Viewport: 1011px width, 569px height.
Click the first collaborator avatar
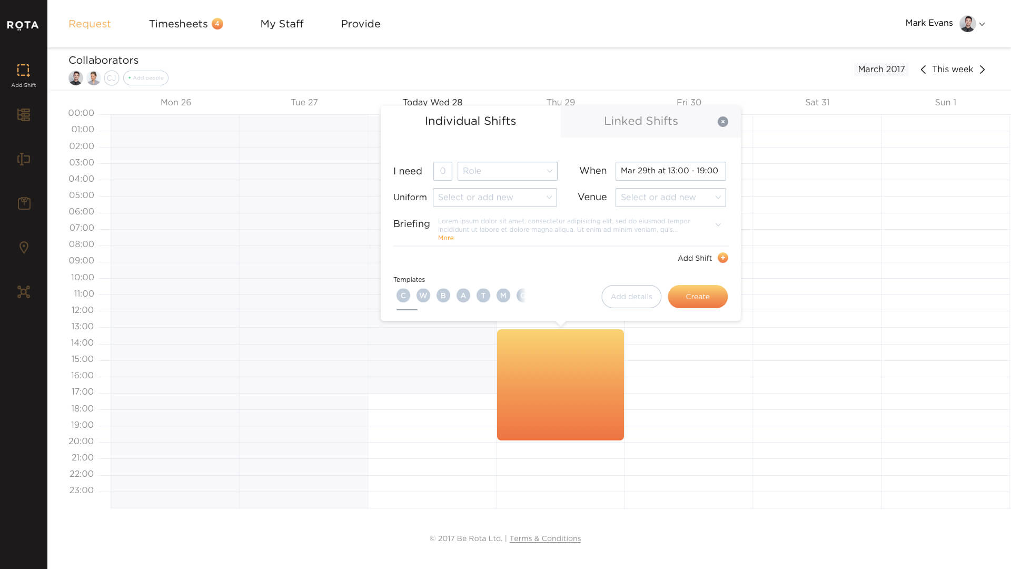tap(76, 78)
